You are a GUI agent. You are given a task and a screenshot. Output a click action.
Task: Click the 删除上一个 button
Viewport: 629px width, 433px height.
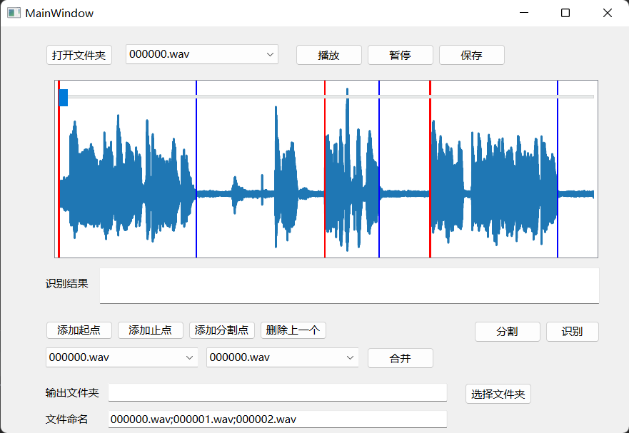[293, 330]
